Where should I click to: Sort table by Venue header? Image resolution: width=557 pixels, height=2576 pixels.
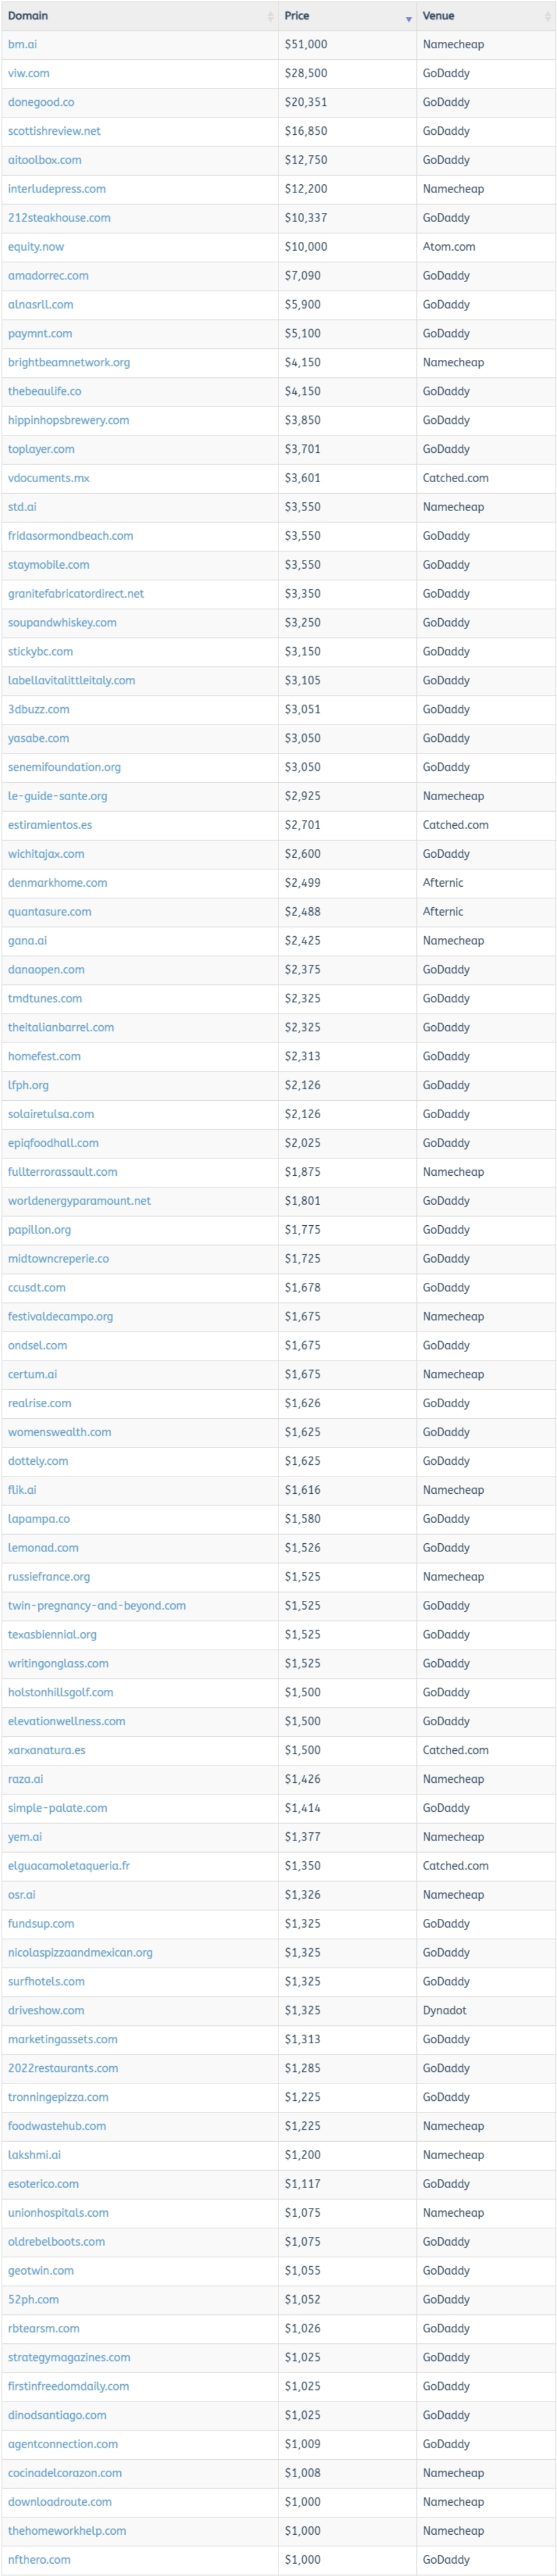(x=438, y=16)
